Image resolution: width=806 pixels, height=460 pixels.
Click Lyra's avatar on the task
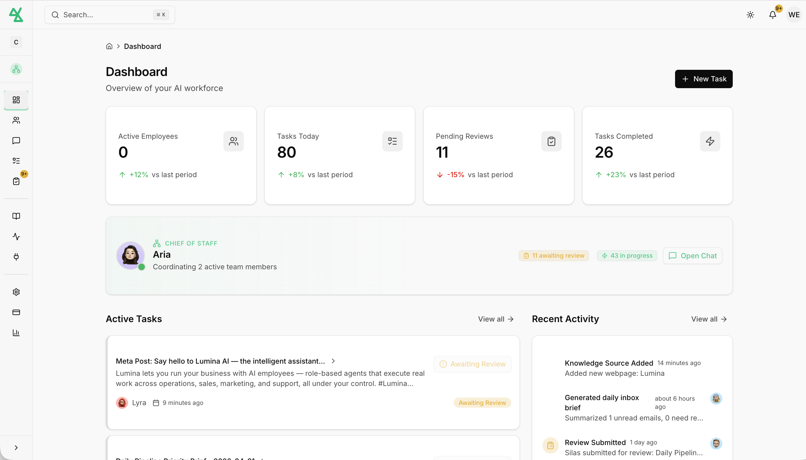[122, 403]
